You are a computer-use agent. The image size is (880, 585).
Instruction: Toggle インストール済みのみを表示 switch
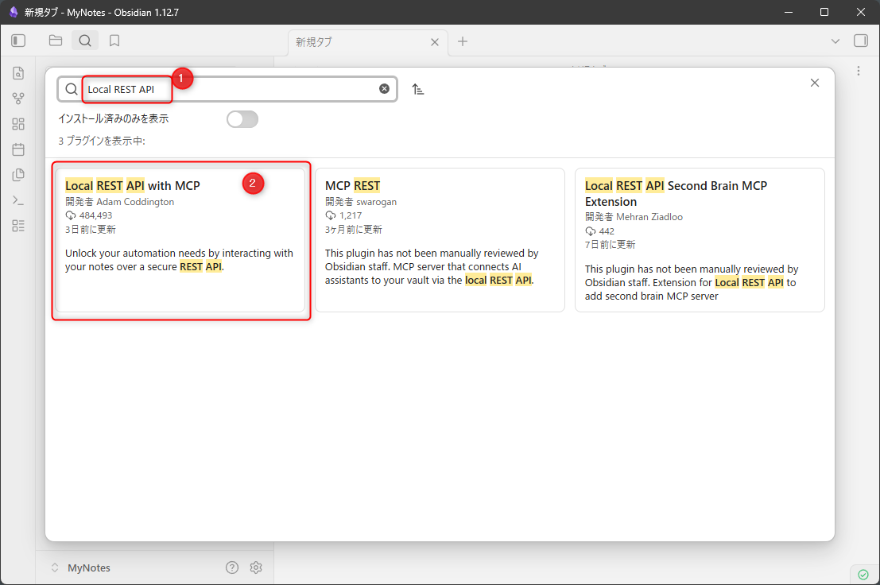242,119
